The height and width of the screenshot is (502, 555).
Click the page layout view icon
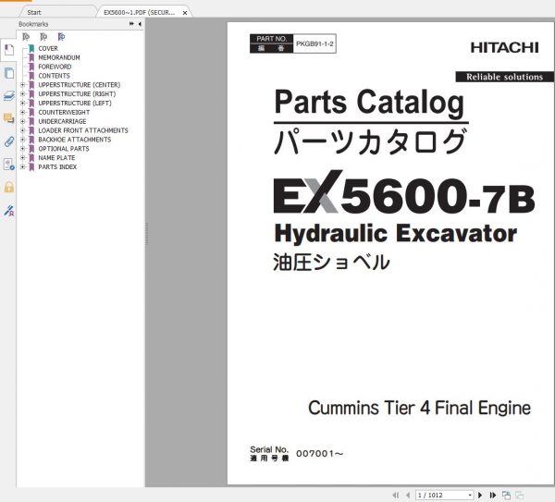(506, 495)
